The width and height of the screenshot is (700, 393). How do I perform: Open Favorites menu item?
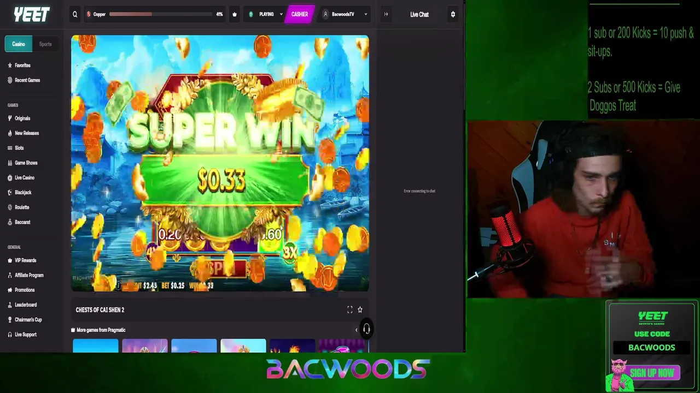tap(22, 65)
